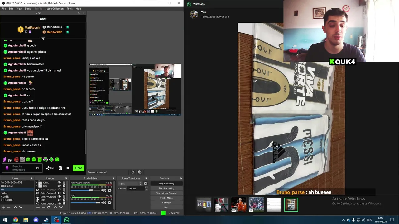The width and height of the screenshot is (399, 224).
Task: Toggle visibility of K PNG source
Action: tap(59, 183)
